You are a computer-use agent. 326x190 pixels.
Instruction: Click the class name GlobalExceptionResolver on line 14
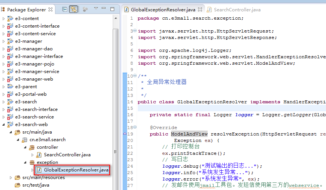point(212,102)
